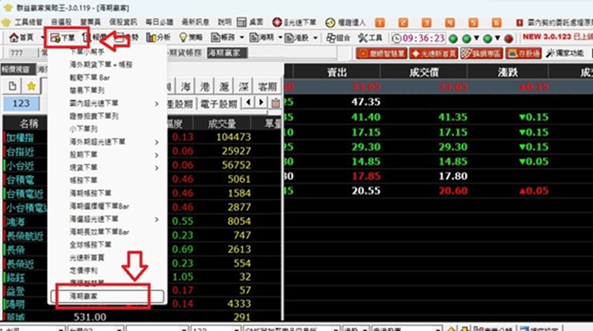Click the clock icon beside 09:36:23

point(396,38)
